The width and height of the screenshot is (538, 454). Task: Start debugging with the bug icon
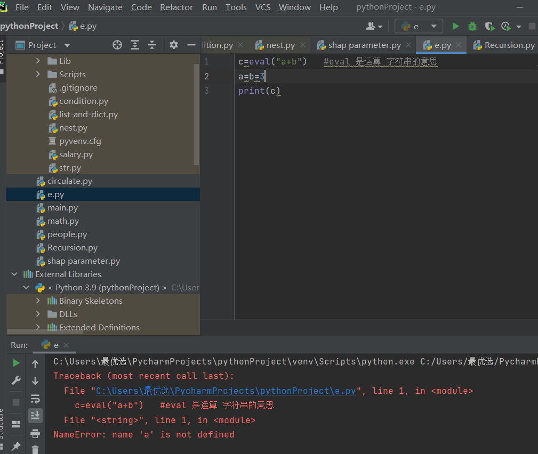tap(472, 26)
